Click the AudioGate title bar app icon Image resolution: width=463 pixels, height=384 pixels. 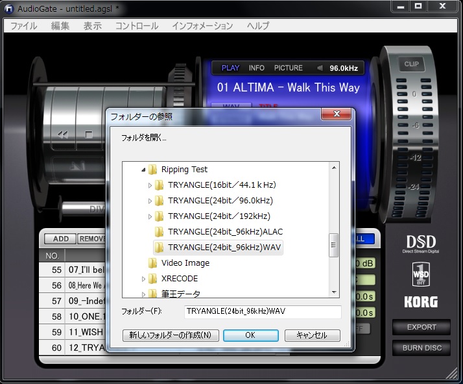pyautogui.click(x=9, y=8)
